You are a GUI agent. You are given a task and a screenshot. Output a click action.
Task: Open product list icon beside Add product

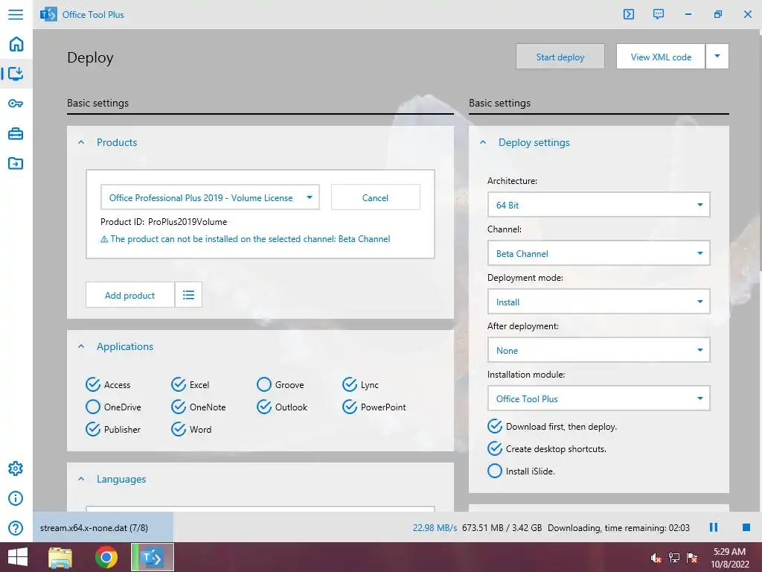coord(188,295)
